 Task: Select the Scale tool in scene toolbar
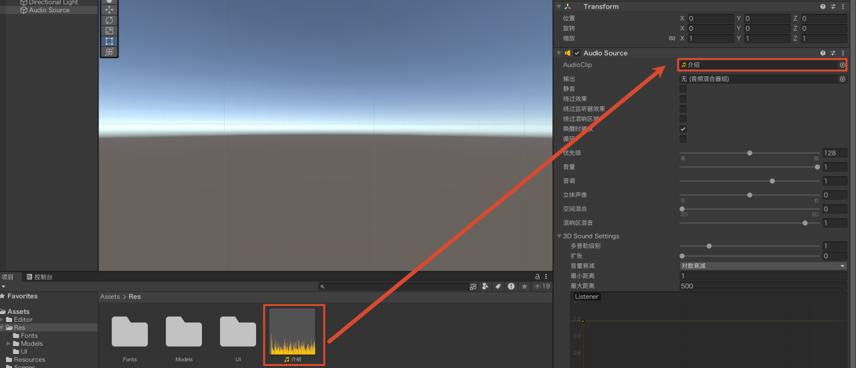point(109,31)
